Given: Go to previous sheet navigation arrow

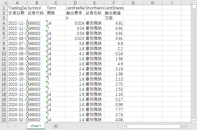Looking at the screenshot, I should click(x=8, y=126).
